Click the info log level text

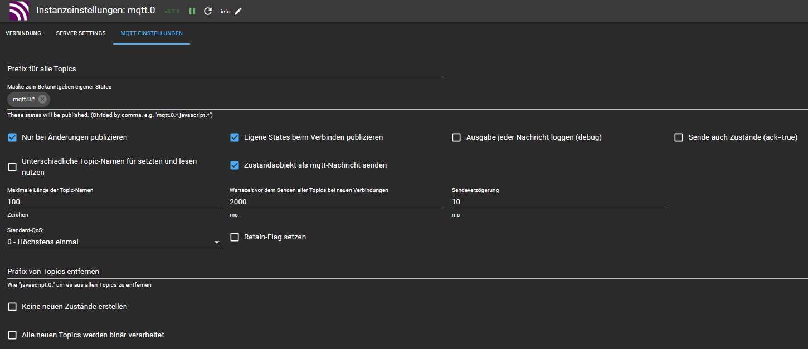coord(225,12)
